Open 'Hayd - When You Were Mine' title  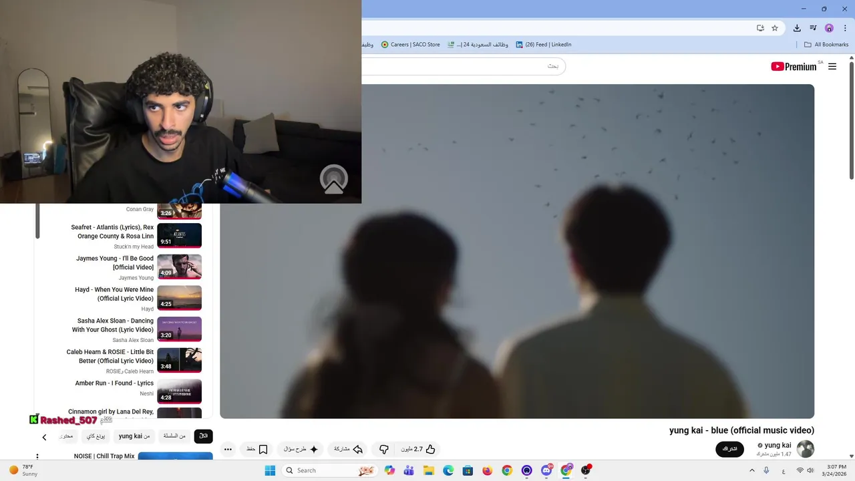click(x=114, y=294)
